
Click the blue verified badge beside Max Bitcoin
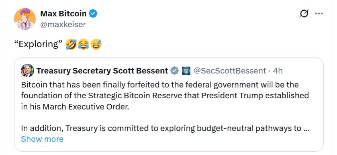pyautogui.click(x=93, y=14)
